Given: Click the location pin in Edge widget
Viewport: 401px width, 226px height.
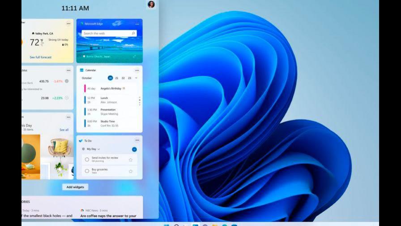Looking at the screenshot, I should point(84,56).
